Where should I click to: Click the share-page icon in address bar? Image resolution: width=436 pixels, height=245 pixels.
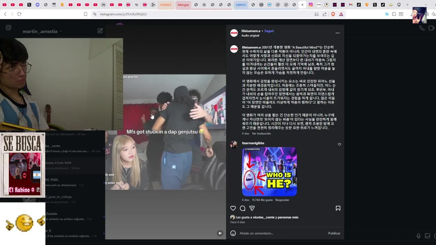tap(325, 14)
